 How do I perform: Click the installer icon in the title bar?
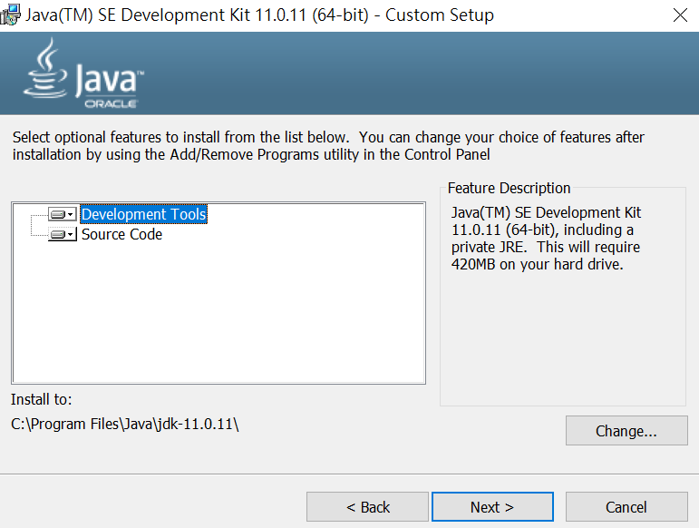pos(12,15)
